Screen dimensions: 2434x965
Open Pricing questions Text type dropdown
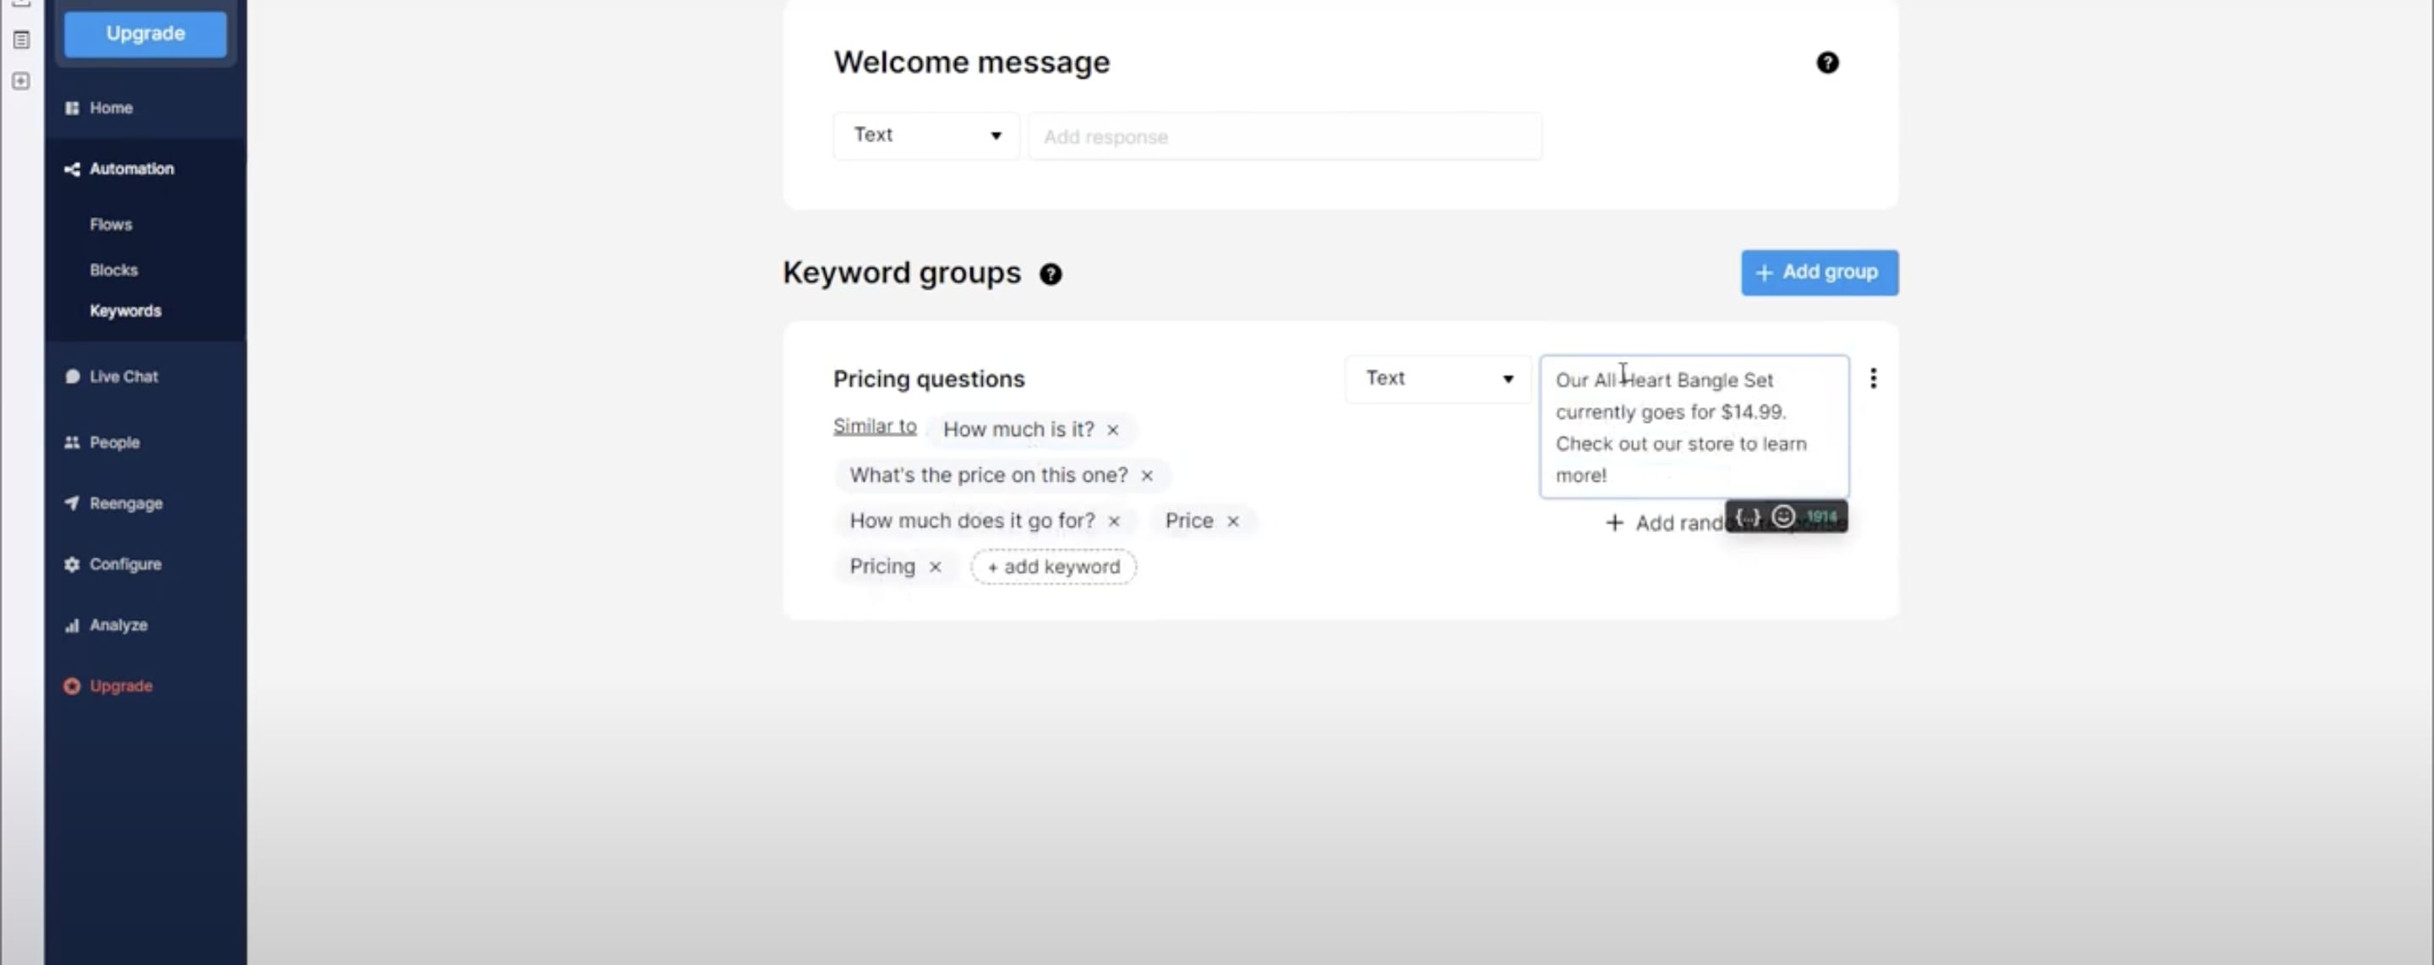pyautogui.click(x=1437, y=378)
